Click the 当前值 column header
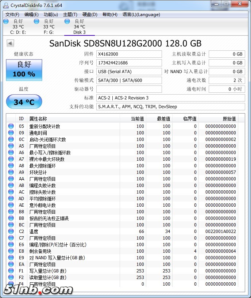Viewport: 251px width, 298px height. click(x=133, y=119)
